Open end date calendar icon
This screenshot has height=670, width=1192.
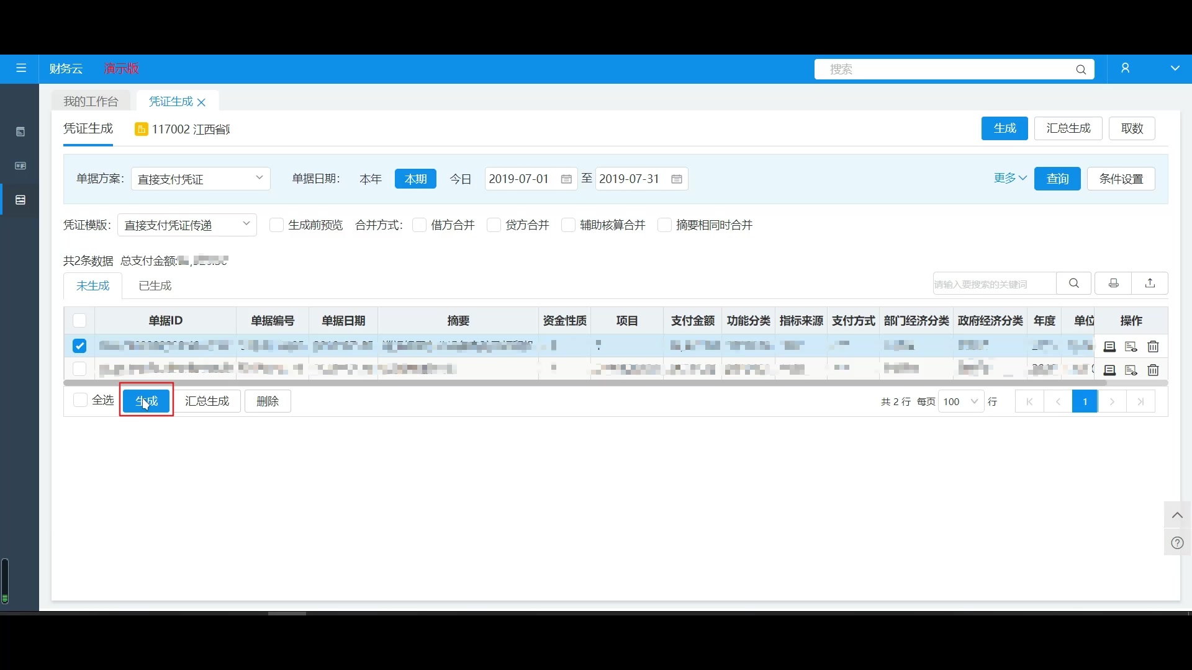(677, 179)
